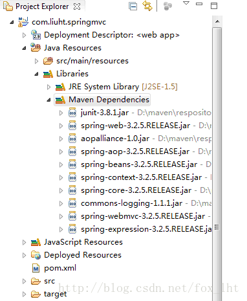
Task: Click spring-aop-3.2.5.RELEASE.jar jar icon
Action: pos(72,151)
